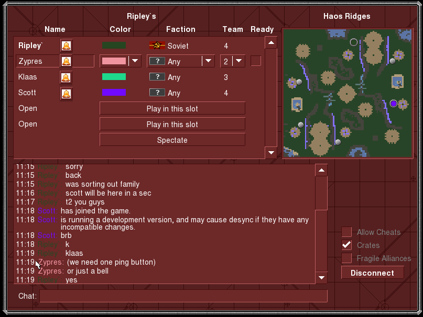This screenshot has height=317, width=423.
Task: Click Ripley`'s dark green color swatch
Action: coord(114,45)
